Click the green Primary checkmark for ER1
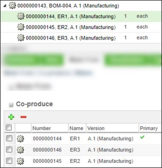Screen dimensions: 162x168 (x=142, y=137)
